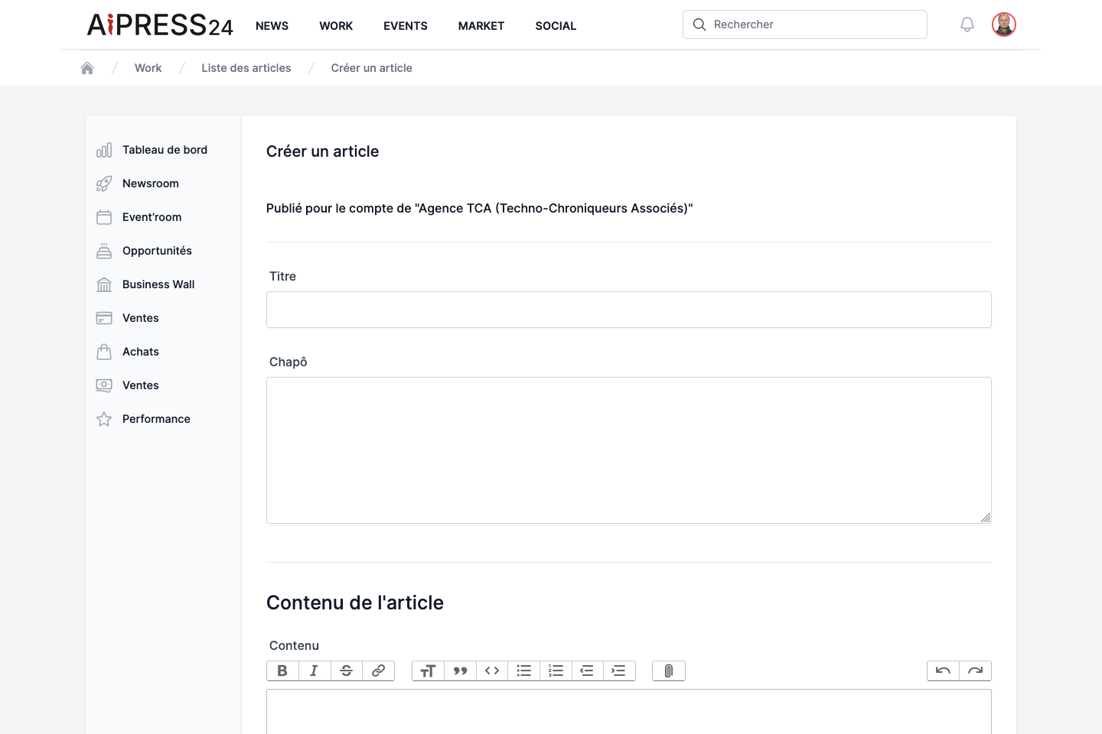Toggle strikethrough text formatting
The width and height of the screenshot is (1102, 734).
coord(347,671)
